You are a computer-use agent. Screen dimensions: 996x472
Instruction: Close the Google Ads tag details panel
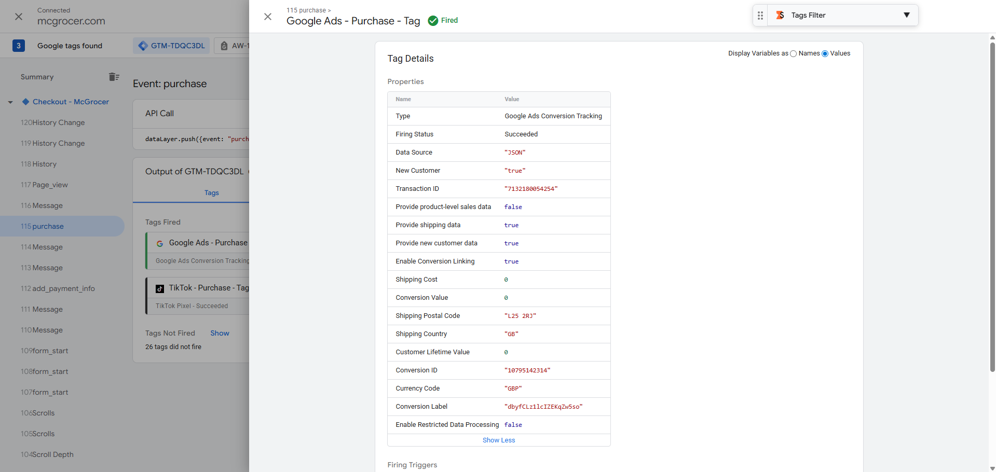(x=268, y=17)
